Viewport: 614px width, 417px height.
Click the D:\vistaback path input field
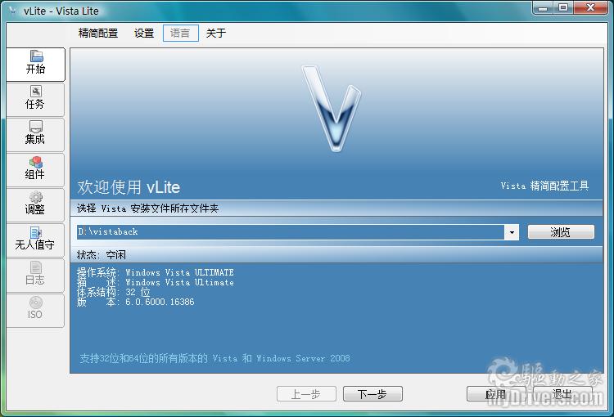click(291, 232)
